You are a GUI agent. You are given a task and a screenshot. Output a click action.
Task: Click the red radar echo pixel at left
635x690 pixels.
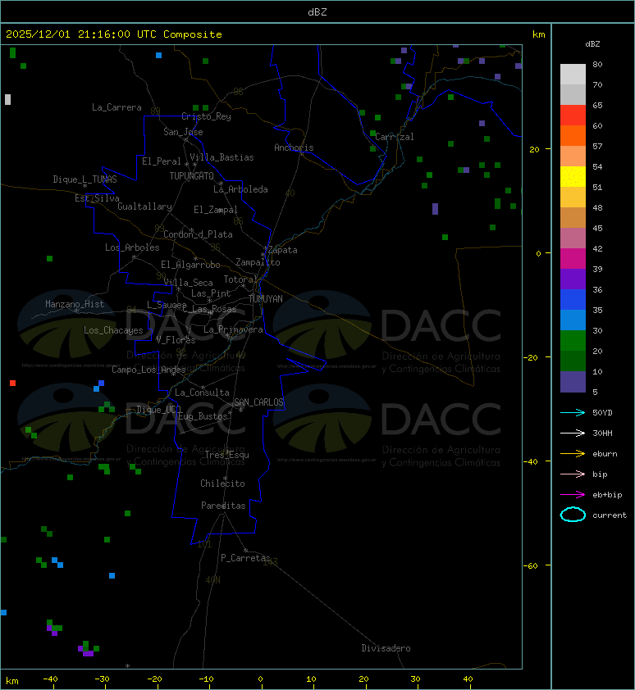(x=13, y=384)
